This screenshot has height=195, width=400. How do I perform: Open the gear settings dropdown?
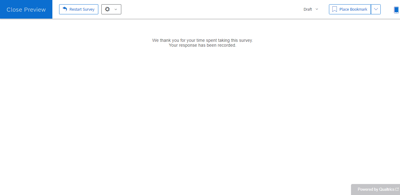pos(111,9)
